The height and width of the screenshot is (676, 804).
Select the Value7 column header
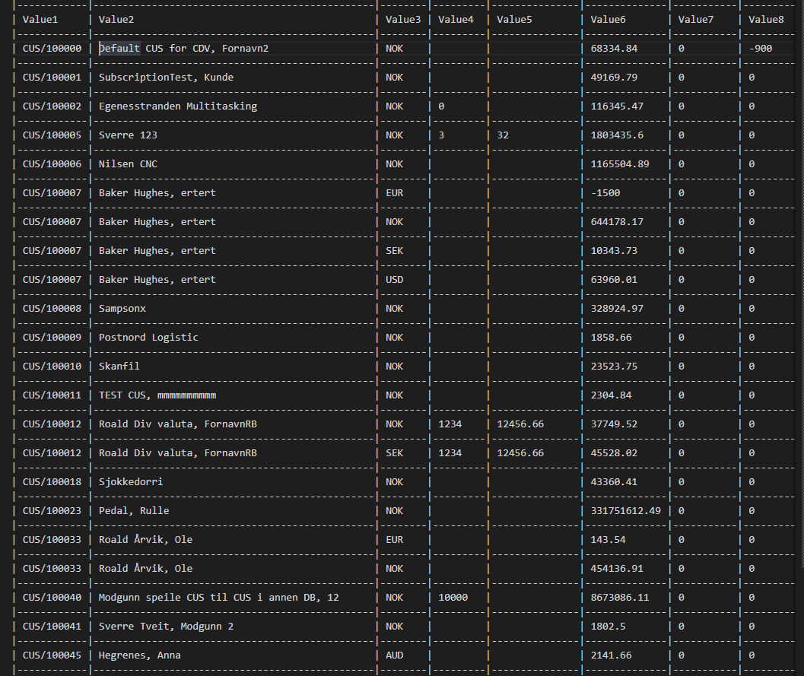pos(696,20)
